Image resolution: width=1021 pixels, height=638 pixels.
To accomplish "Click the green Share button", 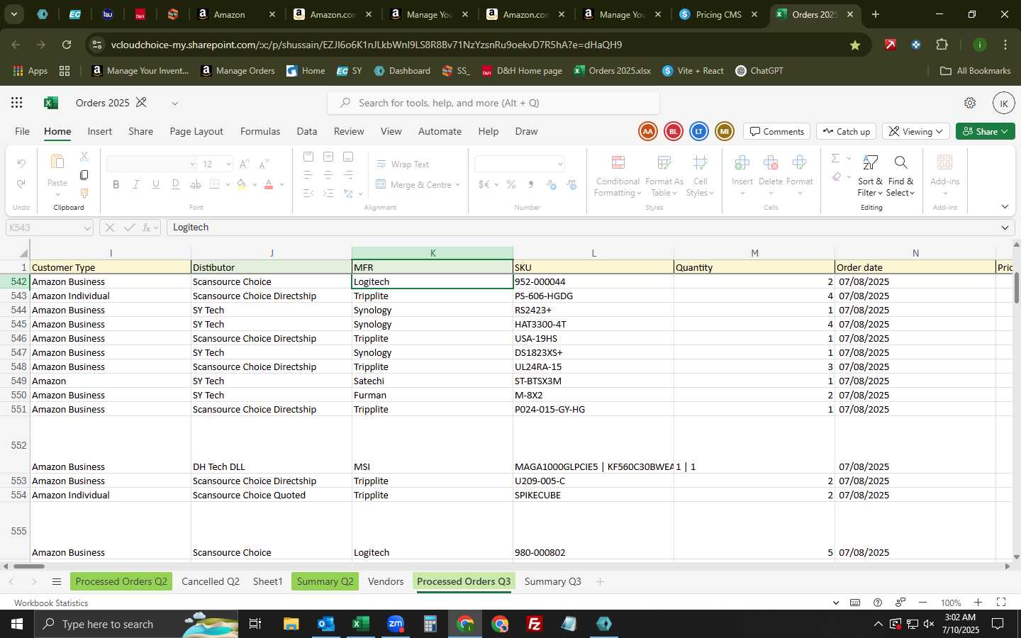I will pos(985,131).
